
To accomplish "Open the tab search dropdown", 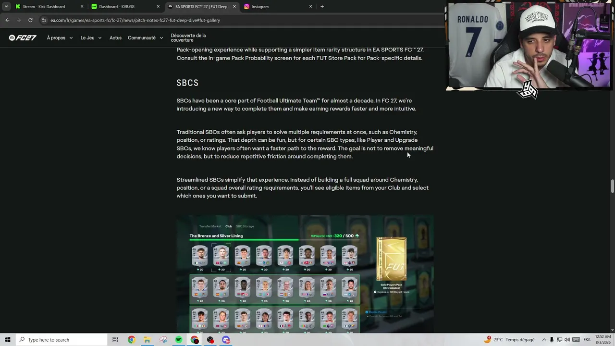I will [6, 7].
